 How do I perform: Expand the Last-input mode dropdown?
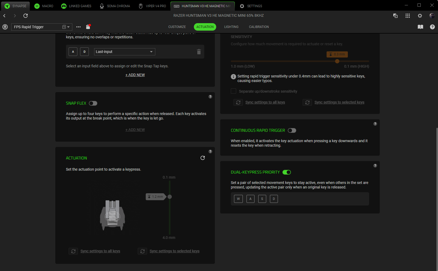(125, 52)
